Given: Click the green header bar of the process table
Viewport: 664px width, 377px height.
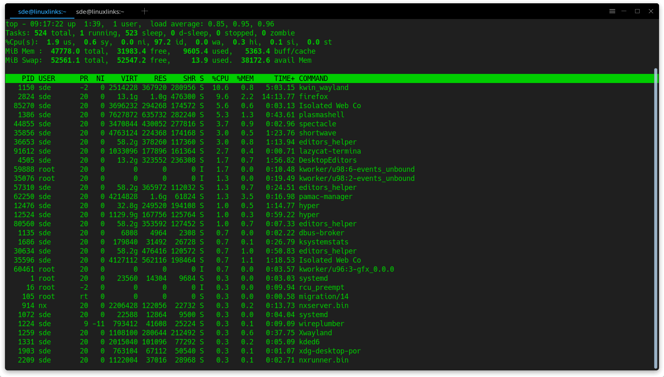Looking at the screenshot, I should coord(455,78).
